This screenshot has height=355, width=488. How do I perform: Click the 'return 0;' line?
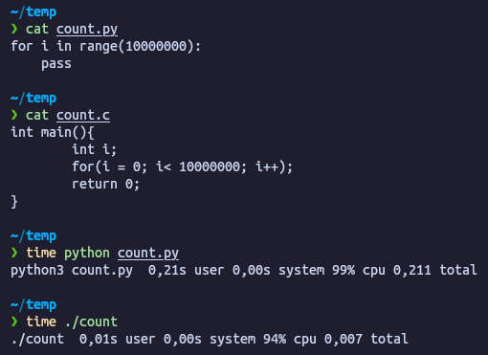pyautogui.click(x=105, y=184)
